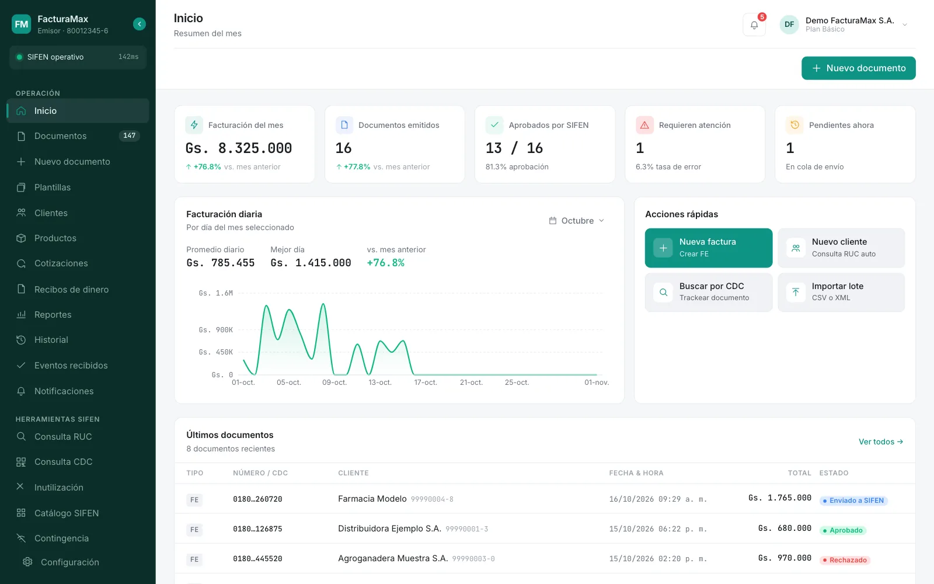The height and width of the screenshot is (584, 934).
Task: Click the Agroganadera Muestra S.A. client name
Action: coord(393,558)
